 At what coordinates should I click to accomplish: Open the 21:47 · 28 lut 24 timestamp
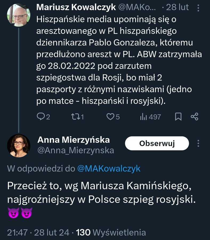[x=38, y=233]
